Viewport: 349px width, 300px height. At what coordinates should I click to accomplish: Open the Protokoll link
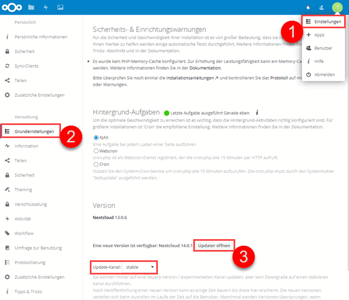click(x=279, y=78)
